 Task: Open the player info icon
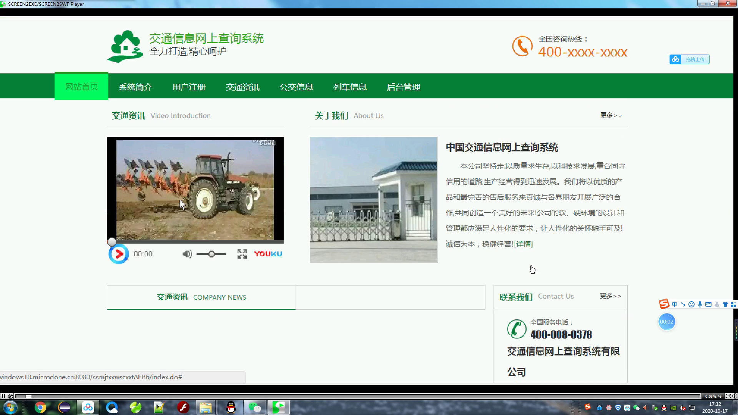click(x=735, y=396)
